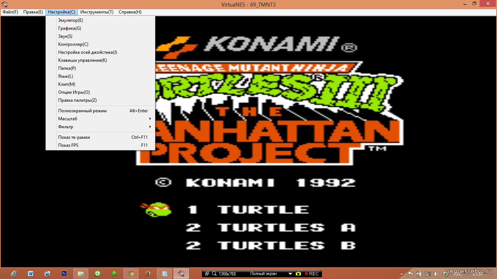Open Правка палитры(Z) palette editor
The width and height of the screenshot is (497, 279).
coord(100,100)
